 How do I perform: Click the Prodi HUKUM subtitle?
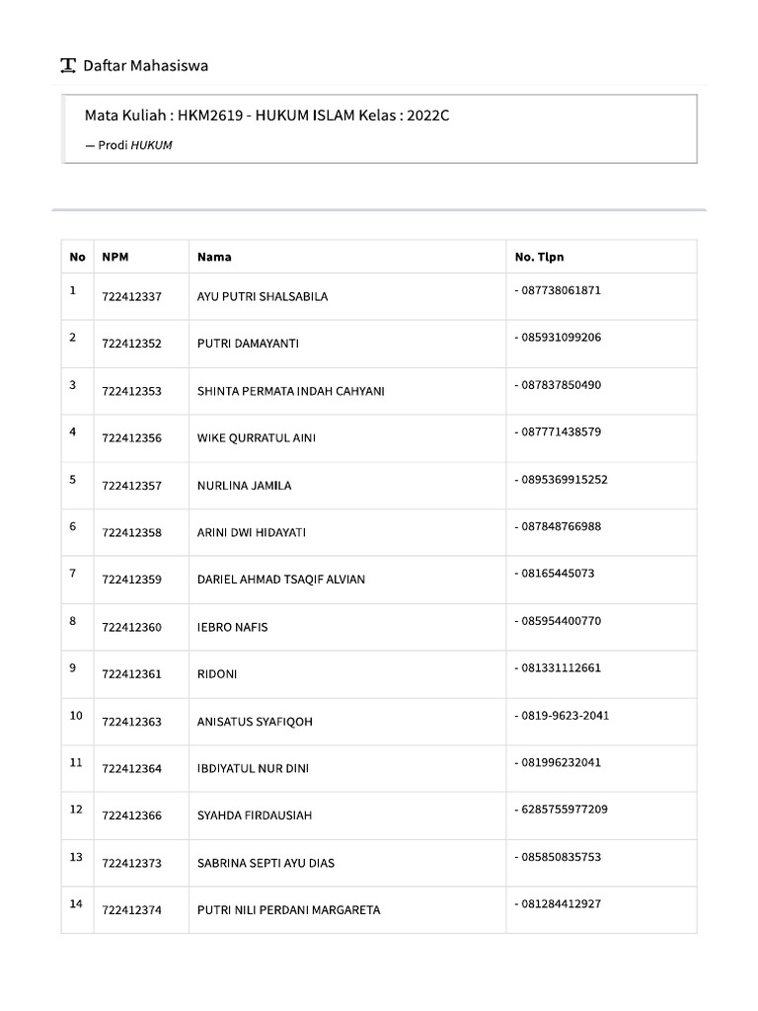point(134,145)
